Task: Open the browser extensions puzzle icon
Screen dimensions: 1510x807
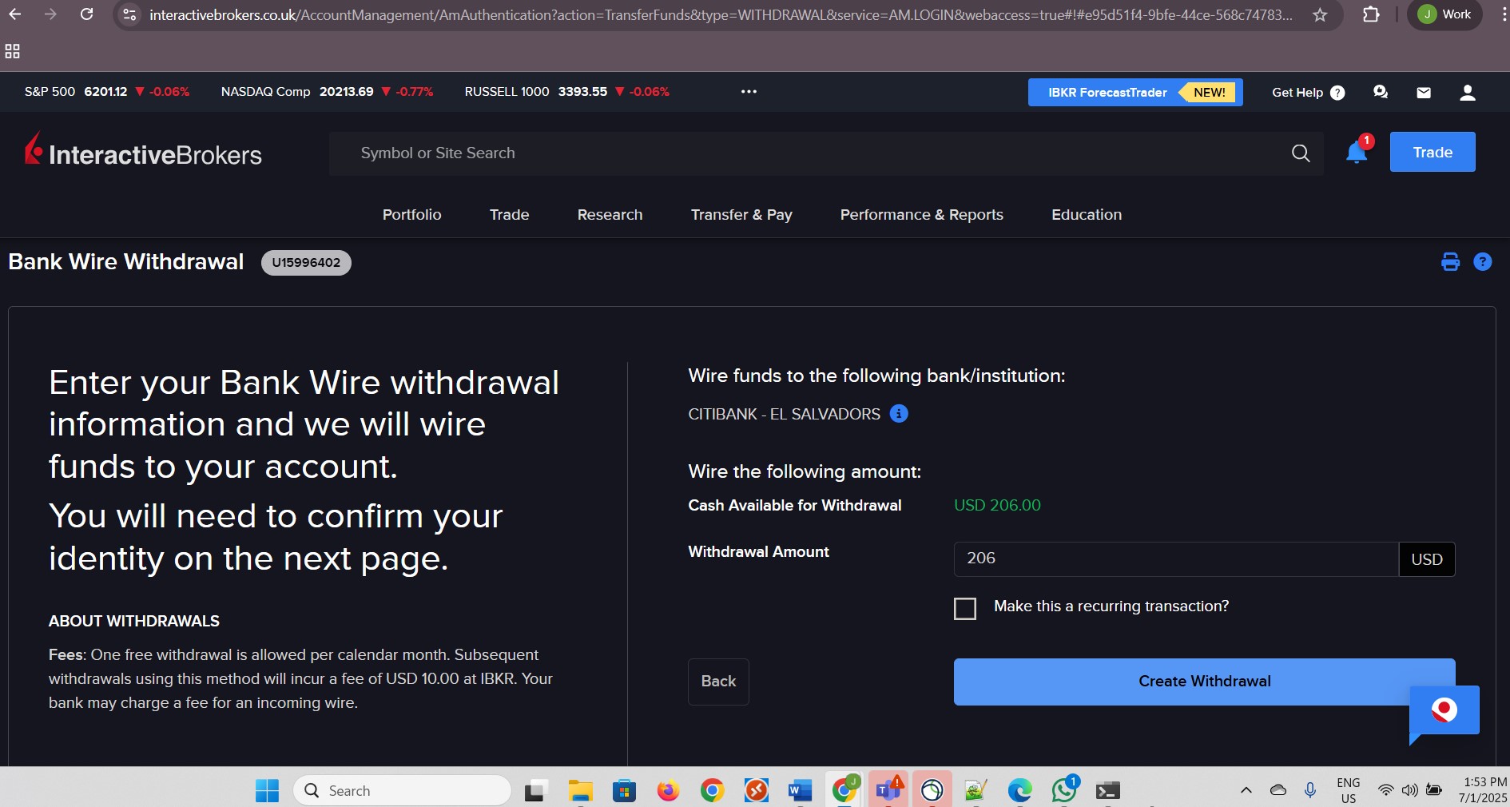Action: point(1371,14)
